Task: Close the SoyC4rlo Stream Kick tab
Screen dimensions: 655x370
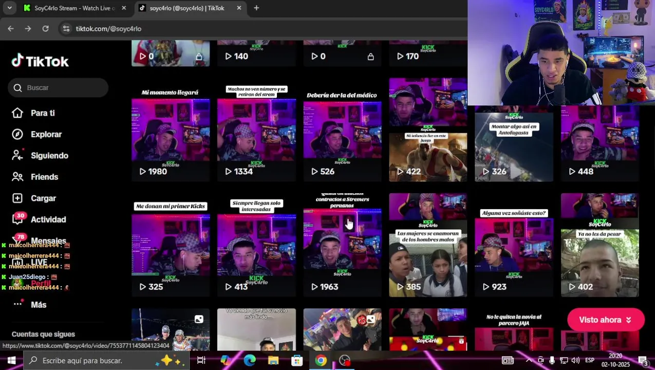Action: pyautogui.click(x=124, y=8)
